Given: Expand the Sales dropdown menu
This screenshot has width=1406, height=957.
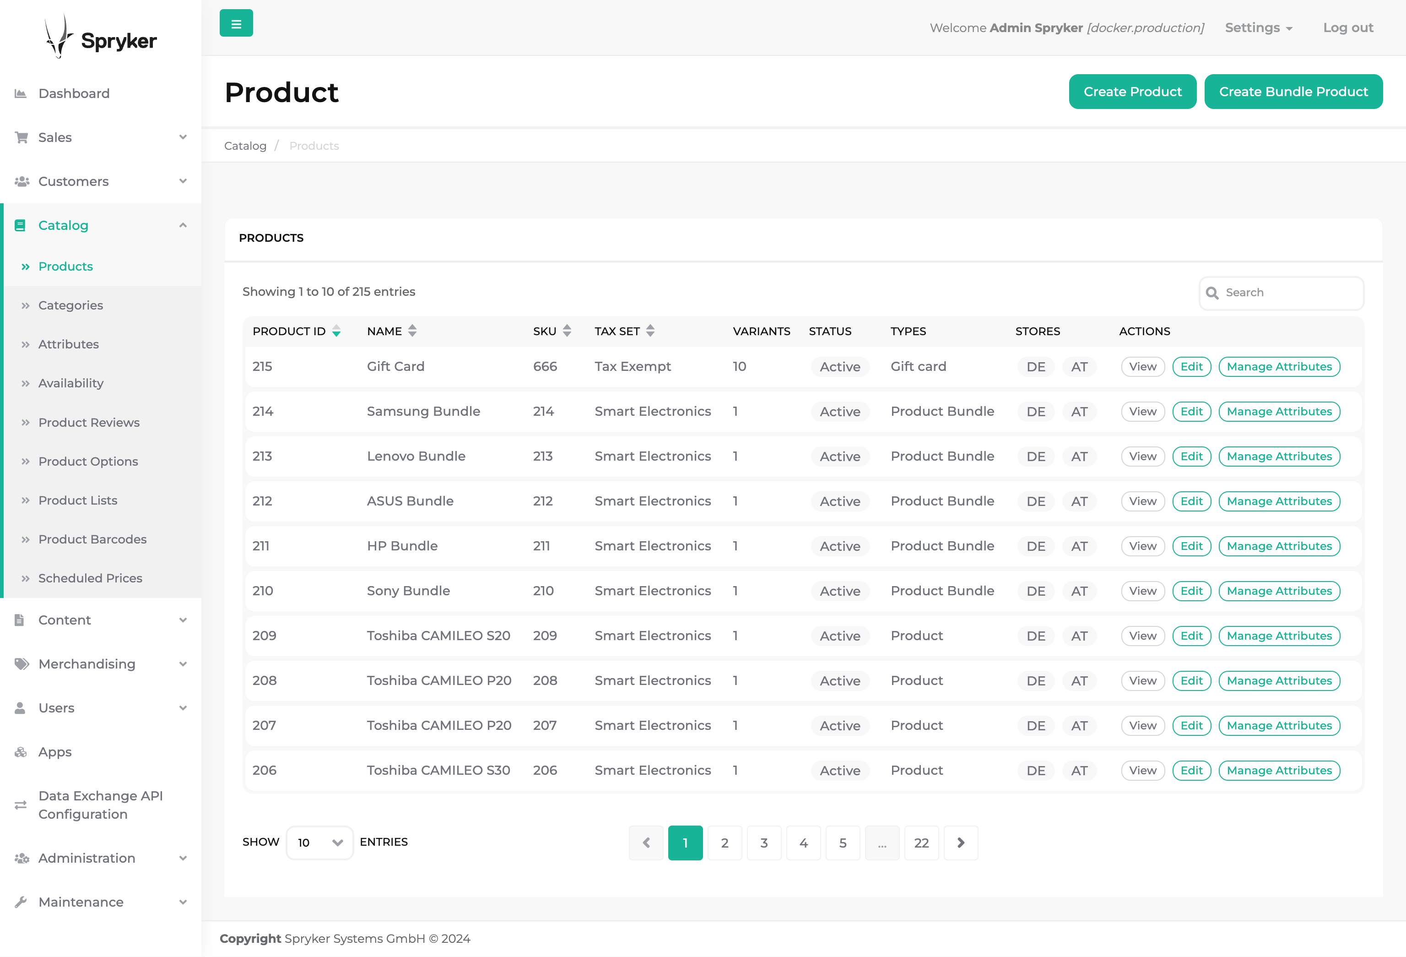Looking at the screenshot, I should pyautogui.click(x=102, y=137).
